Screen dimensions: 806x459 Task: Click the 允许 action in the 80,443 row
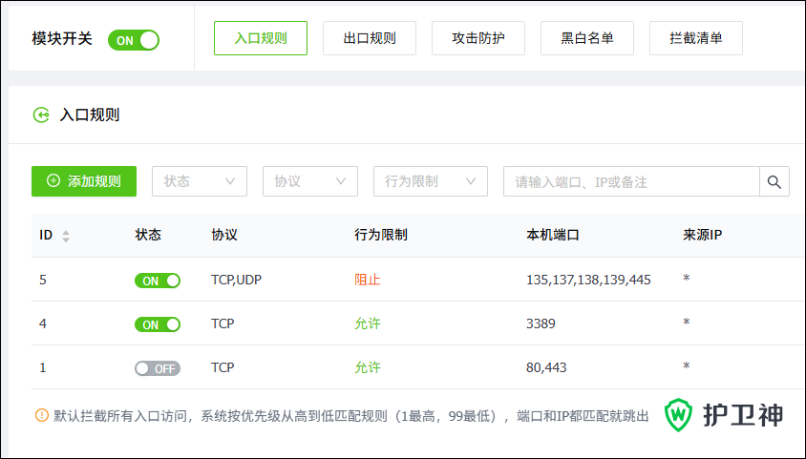click(x=367, y=367)
